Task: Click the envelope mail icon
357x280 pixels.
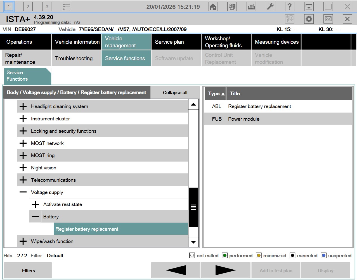Action: coord(328,19)
